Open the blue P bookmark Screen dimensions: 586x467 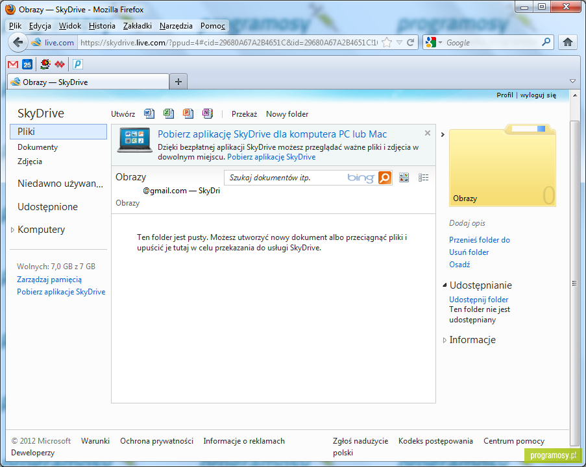77,64
